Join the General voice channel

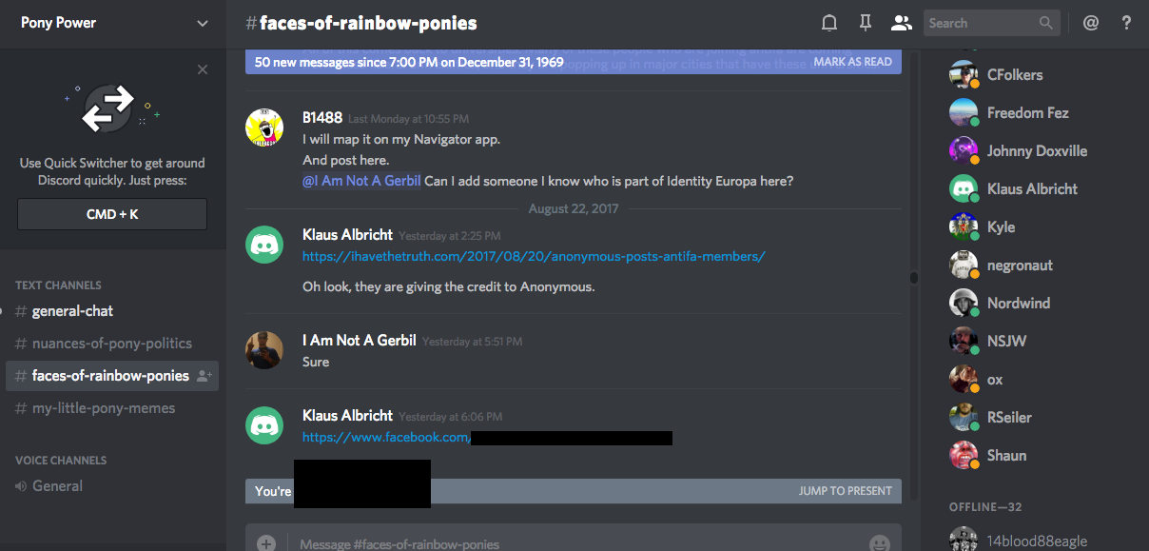pyautogui.click(x=57, y=485)
